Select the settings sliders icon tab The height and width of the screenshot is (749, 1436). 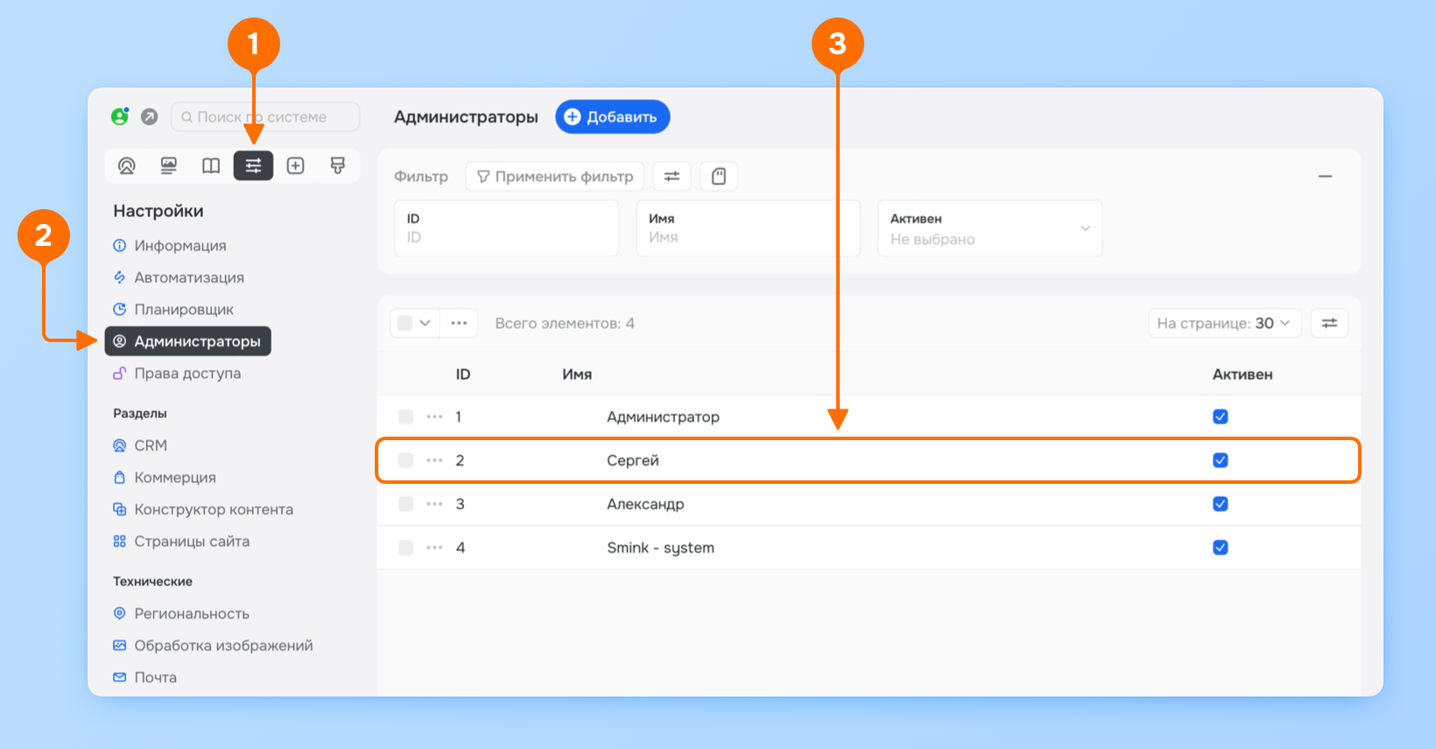click(253, 165)
